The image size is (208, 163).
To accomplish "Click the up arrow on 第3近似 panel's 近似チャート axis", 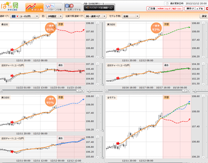I will click(203, 64).
